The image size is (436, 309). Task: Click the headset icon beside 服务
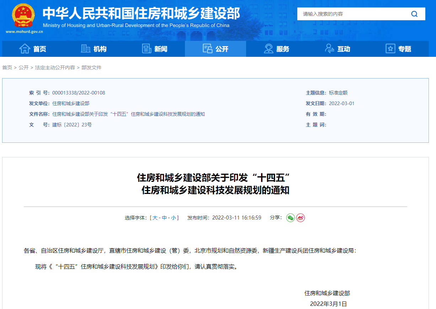pyautogui.click(x=268, y=49)
